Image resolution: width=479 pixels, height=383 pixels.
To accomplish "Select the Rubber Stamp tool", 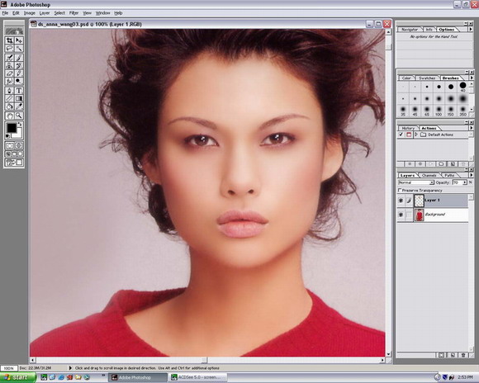I will point(9,66).
